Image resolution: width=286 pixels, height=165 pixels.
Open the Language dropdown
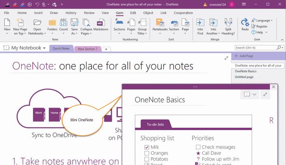point(272,20)
